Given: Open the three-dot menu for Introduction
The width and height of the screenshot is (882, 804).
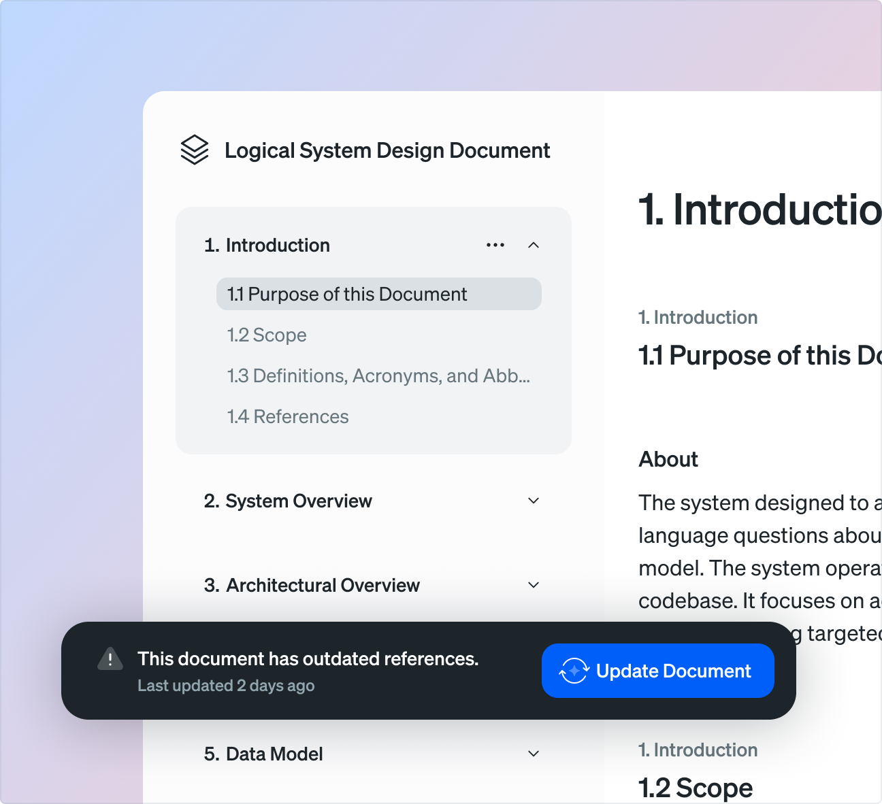Looking at the screenshot, I should pos(495,245).
